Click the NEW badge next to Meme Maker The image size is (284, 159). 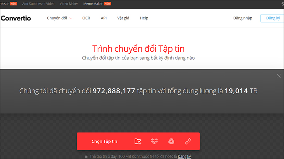pyautogui.click(x=108, y=4)
